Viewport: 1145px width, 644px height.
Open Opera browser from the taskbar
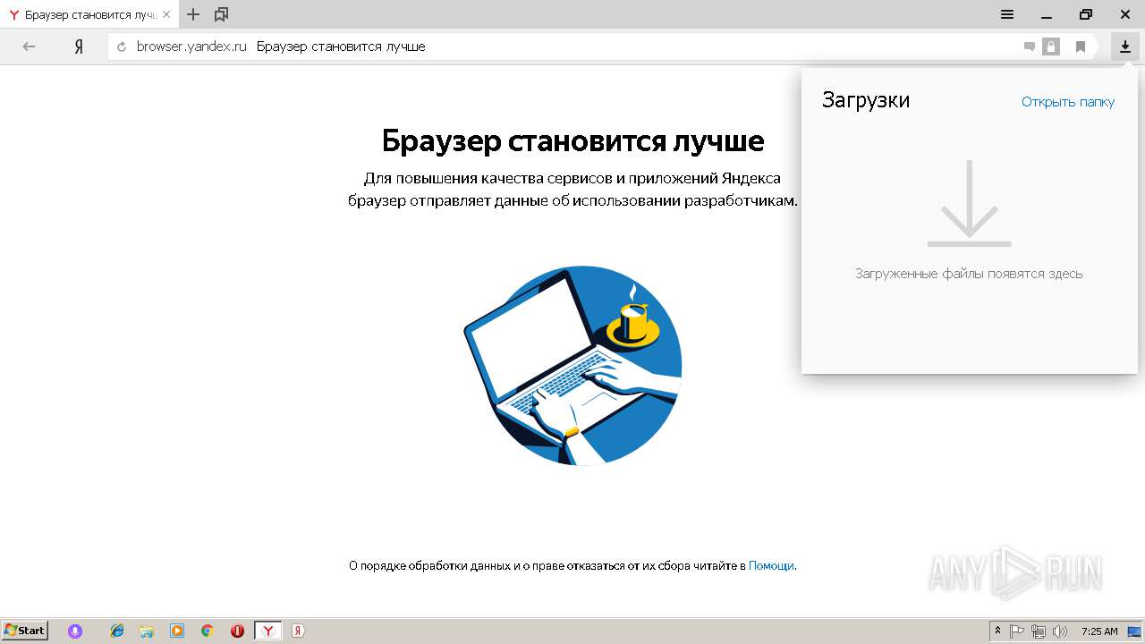coord(237,631)
